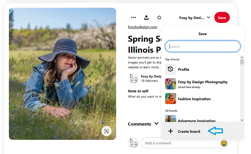The height and width of the screenshot is (154, 251).
Task: Click the Search field in the Save dialog
Action: point(202,46)
